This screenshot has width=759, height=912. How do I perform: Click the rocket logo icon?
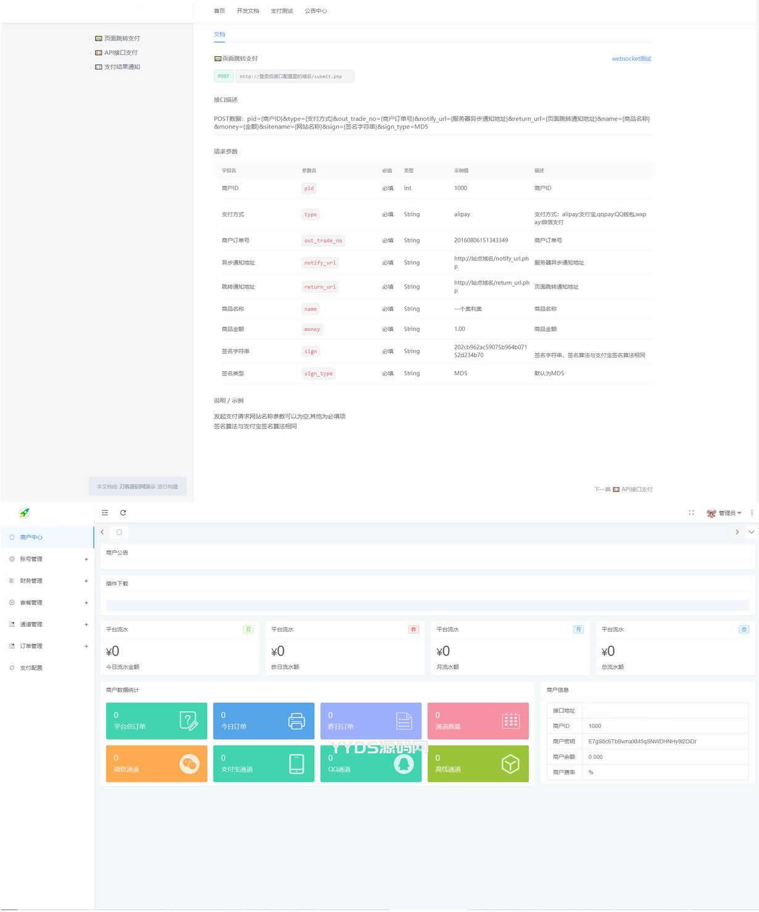pos(25,512)
